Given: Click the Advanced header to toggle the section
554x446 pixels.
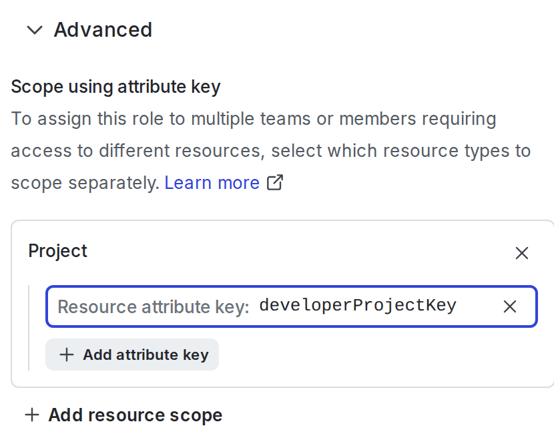Looking at the screenshot, I should pos(103,30).
